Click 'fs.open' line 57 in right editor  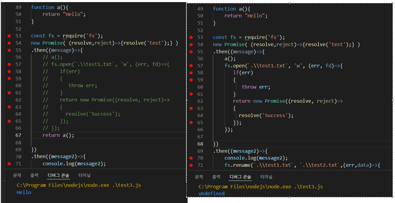[x=284, y=66]
